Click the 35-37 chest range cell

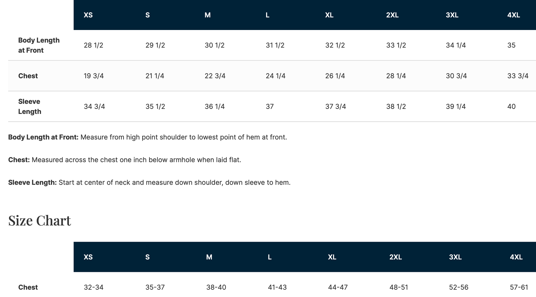(155, 287)
